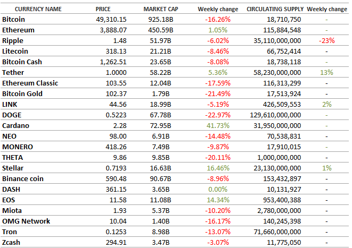Select the Tether row name
Image resolution: width=352 pixels, height=248 pixels.
(x=13, y=73)
